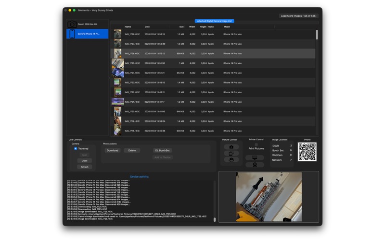Select Canon EOS Kiss X6i camera device

(88, 24)
